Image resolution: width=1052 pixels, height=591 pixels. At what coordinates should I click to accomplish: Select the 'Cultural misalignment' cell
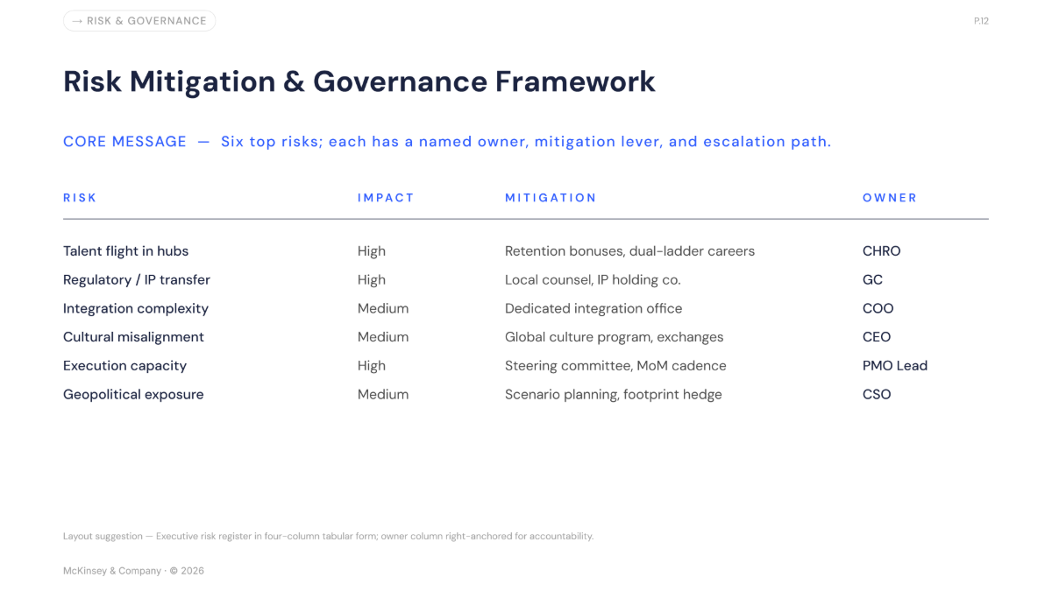point(133,337)
